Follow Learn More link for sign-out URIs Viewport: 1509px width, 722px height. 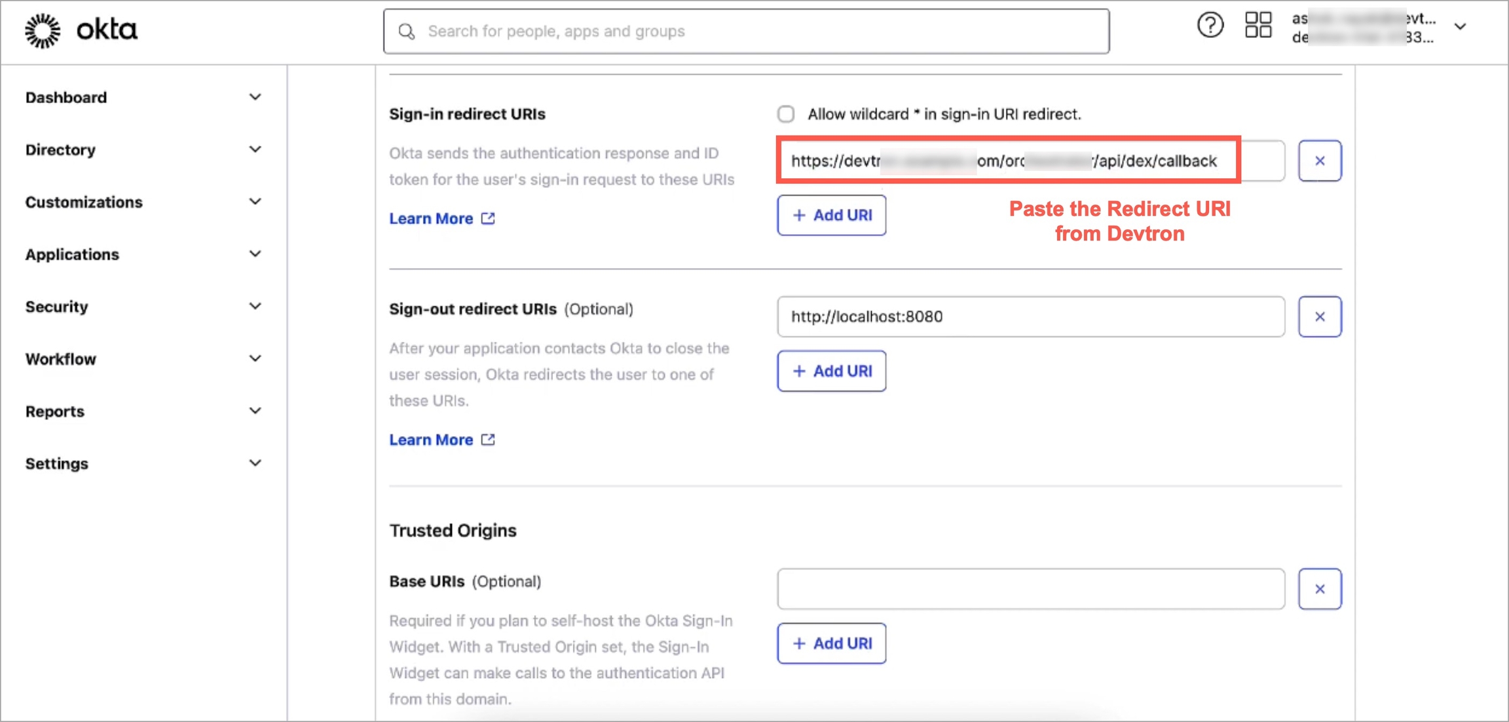[x=431, y=440]
